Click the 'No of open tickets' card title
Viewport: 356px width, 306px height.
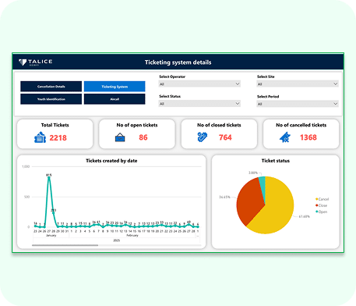137,125
